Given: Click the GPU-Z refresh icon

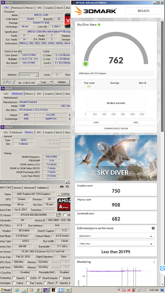Looking at the screenshot, I should (67, 186).
